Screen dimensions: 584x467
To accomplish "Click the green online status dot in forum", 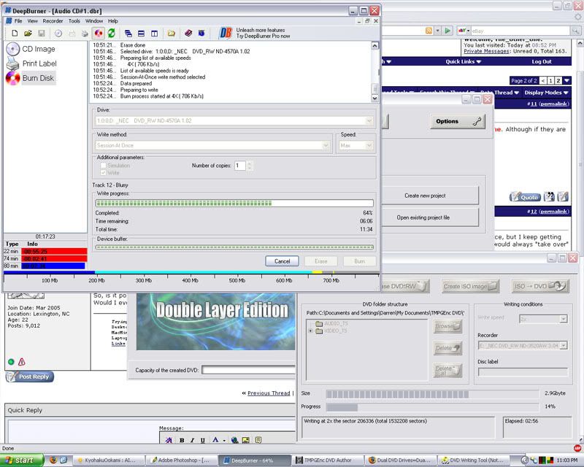I will [x=11, y=362].
